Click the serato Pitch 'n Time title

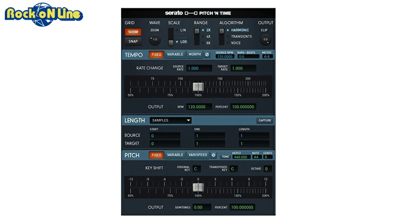click(198, 13)
